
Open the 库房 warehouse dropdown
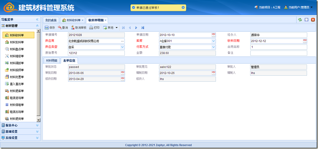point(213,41)
